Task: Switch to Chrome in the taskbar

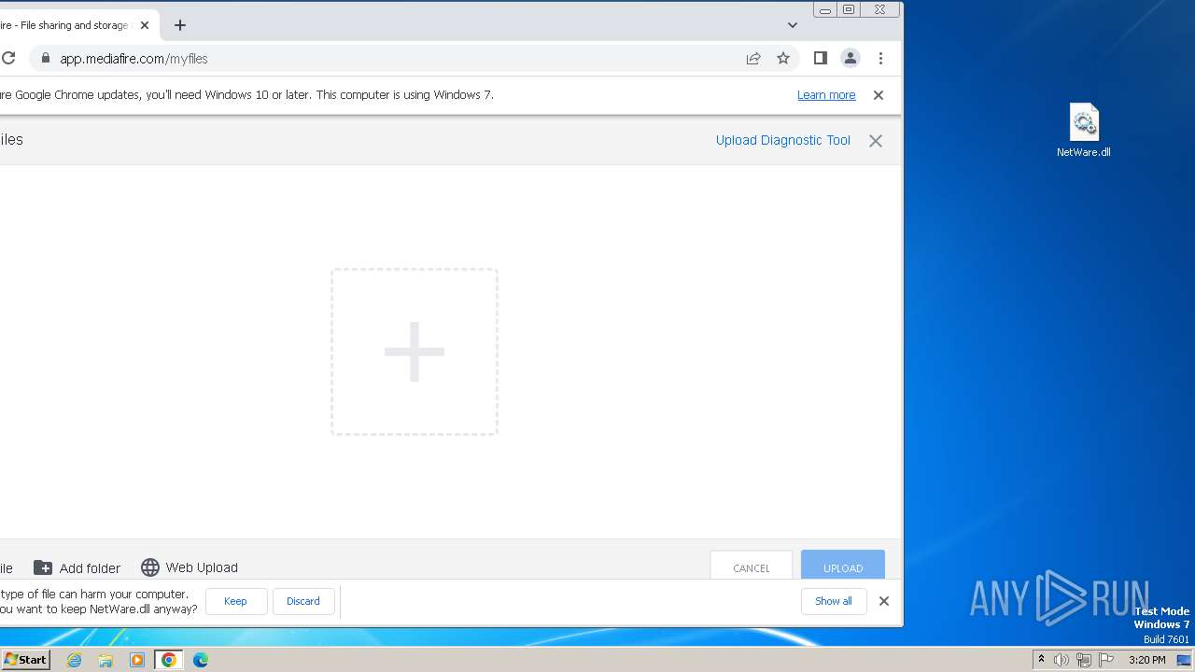Action: pyautogui.click(x=169, y=660)
